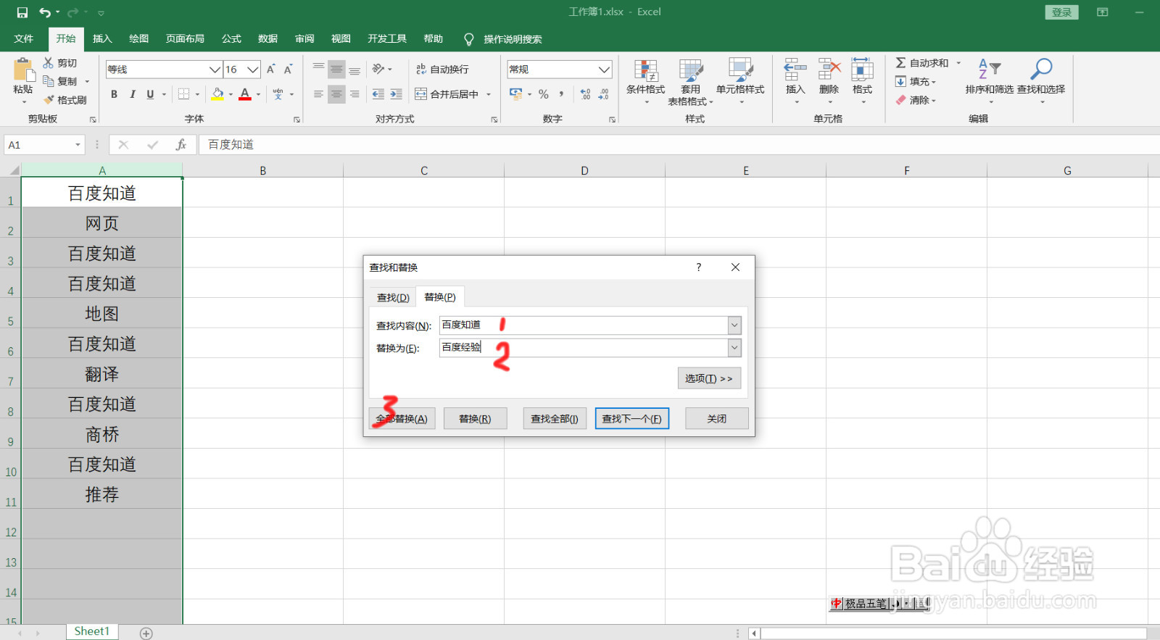The width and height of the screenshot is (1160, 640).
Task: Expand the Name Box dropdown
Action: point(78,145)
